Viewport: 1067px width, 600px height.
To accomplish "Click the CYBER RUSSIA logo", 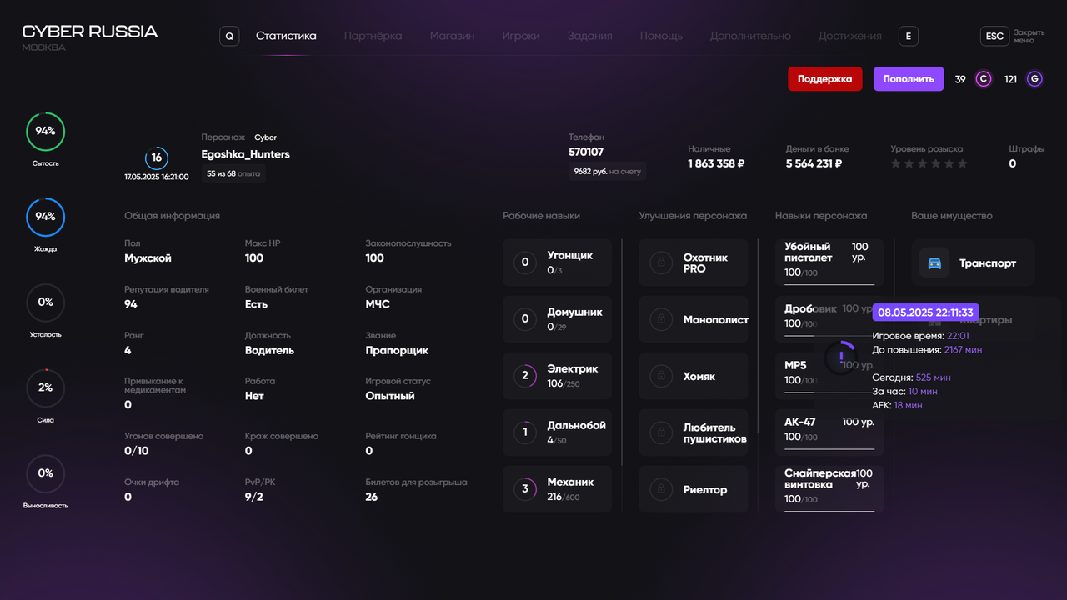I will [x=90, y=32].
